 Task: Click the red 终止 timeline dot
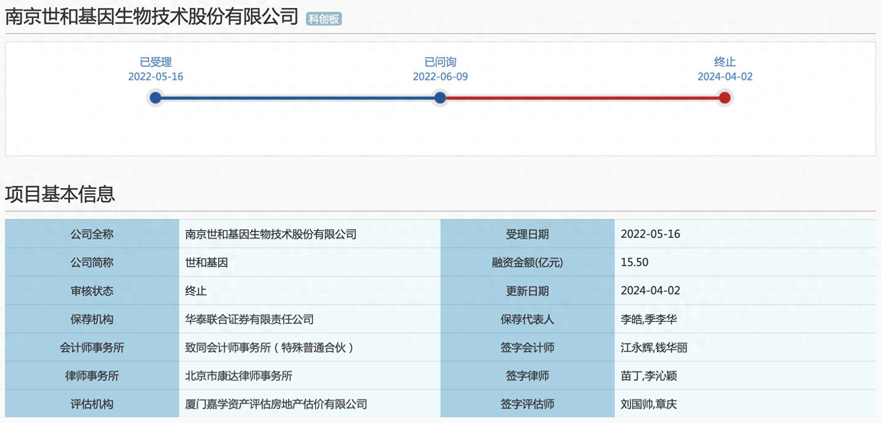pos(724,98)
